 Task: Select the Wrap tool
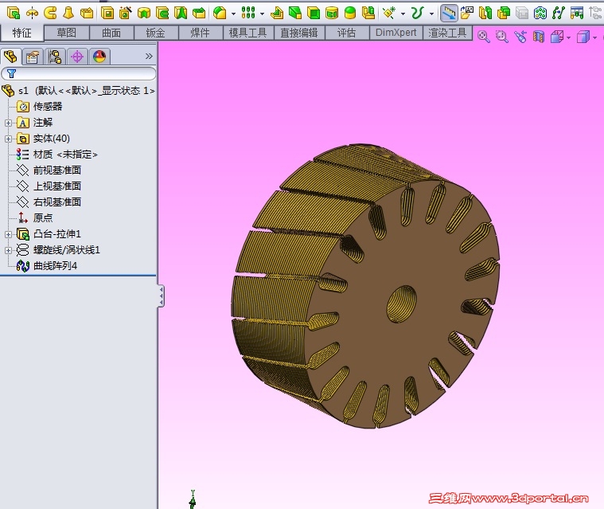tap(332, 13)
